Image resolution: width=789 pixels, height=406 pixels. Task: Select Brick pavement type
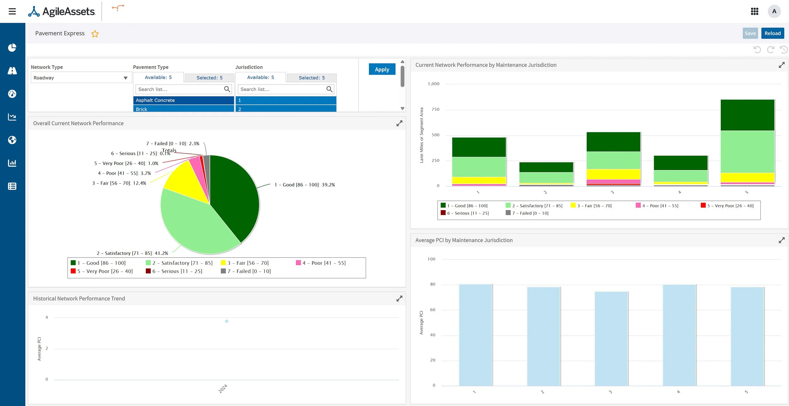click(x=183, y=109)
